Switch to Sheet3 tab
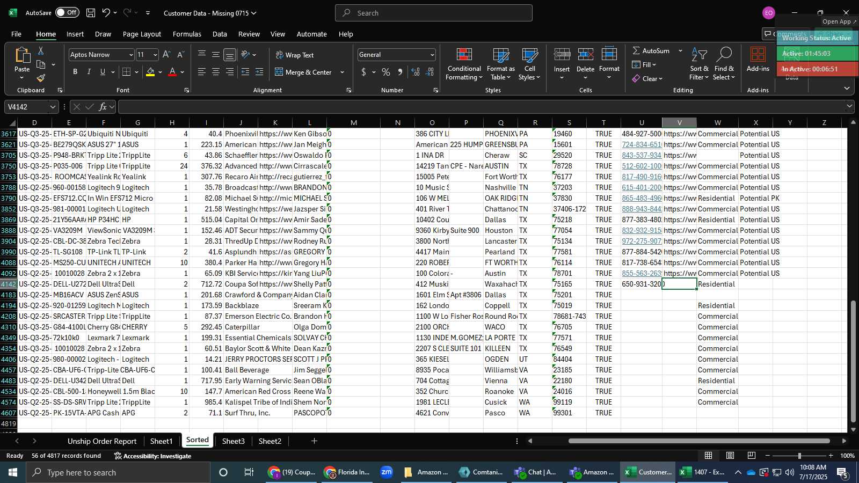 pyautogui.click(x=233, y=441)
